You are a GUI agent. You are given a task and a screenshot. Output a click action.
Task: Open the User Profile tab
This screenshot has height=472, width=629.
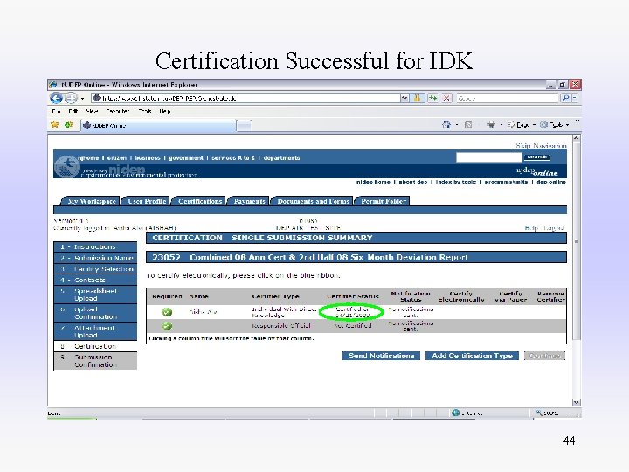[147, 201]
